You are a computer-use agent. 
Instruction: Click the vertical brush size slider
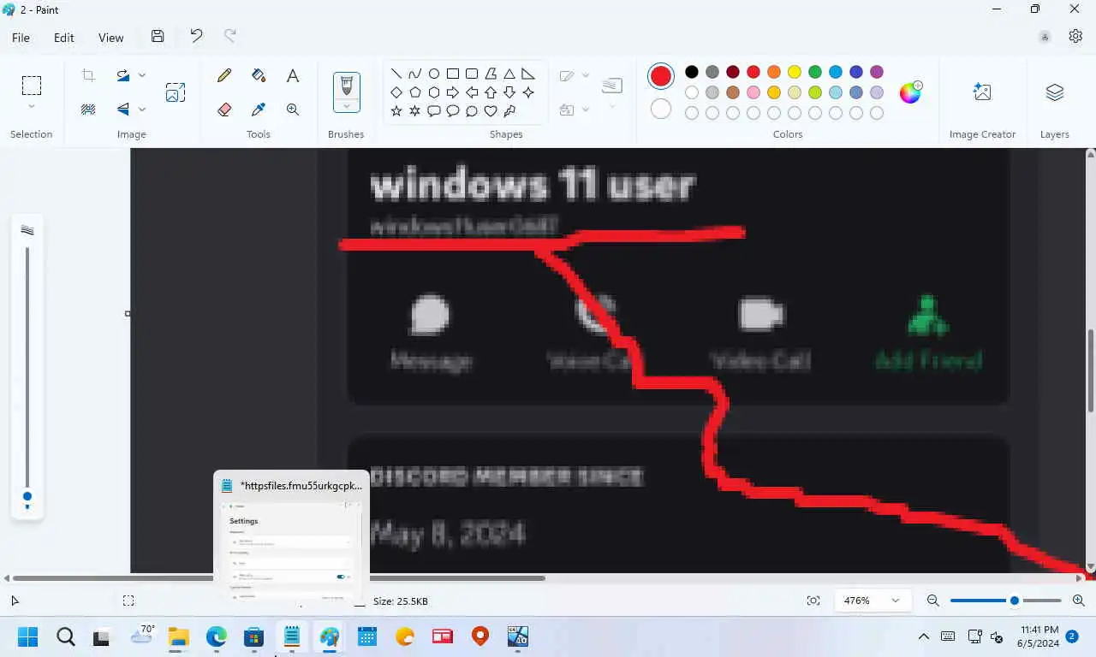pyautogui.click(x=27, y=376)
